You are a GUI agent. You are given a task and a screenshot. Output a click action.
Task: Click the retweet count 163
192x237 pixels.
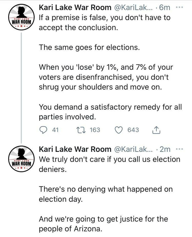coord(95,130)
